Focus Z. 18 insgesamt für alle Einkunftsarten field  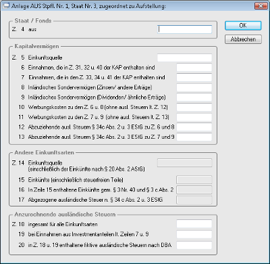(x=194, y=224)
